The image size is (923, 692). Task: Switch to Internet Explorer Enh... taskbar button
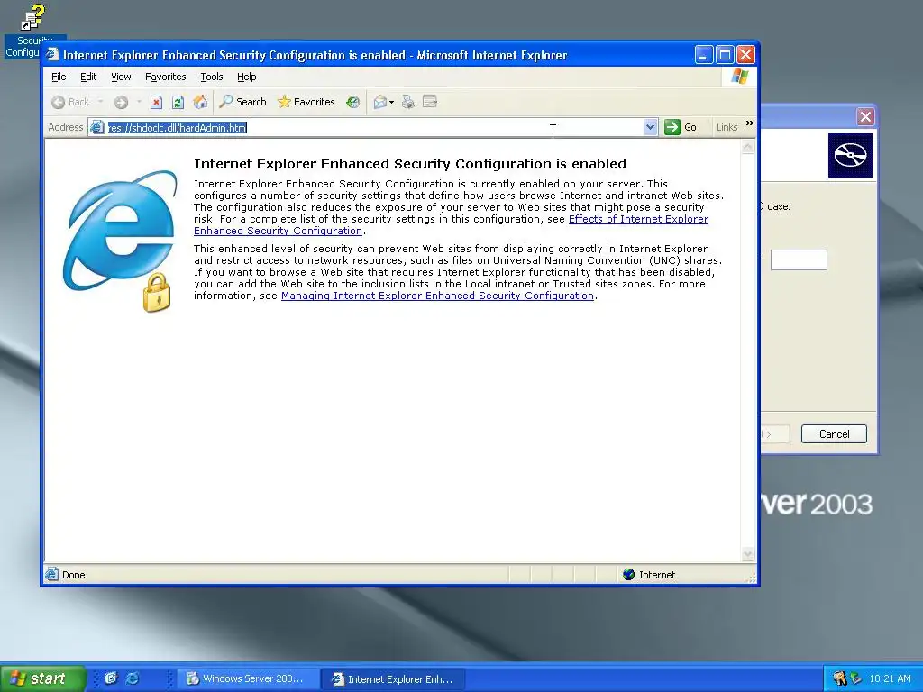point(394,679)
